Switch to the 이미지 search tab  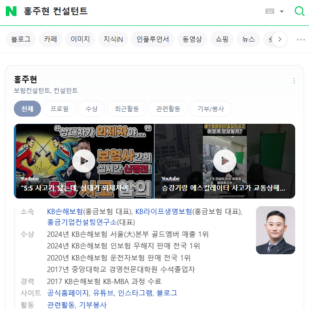click(x=80, y=39)
